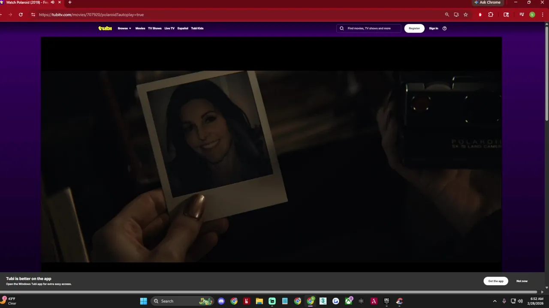
Task: Click the Windows taskbar Search box
Action: 183,301
